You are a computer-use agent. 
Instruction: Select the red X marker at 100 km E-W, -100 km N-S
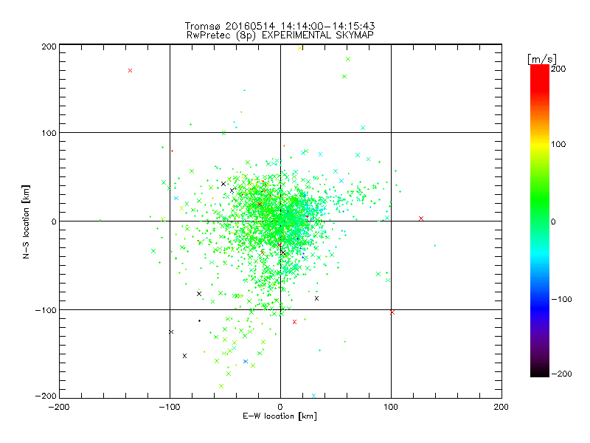392,312
